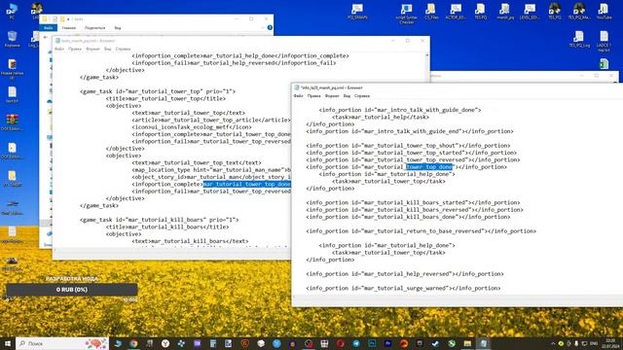623x350 pixels.
Task: Click the map_location_type hint line
Action: [x=211, y=170]
